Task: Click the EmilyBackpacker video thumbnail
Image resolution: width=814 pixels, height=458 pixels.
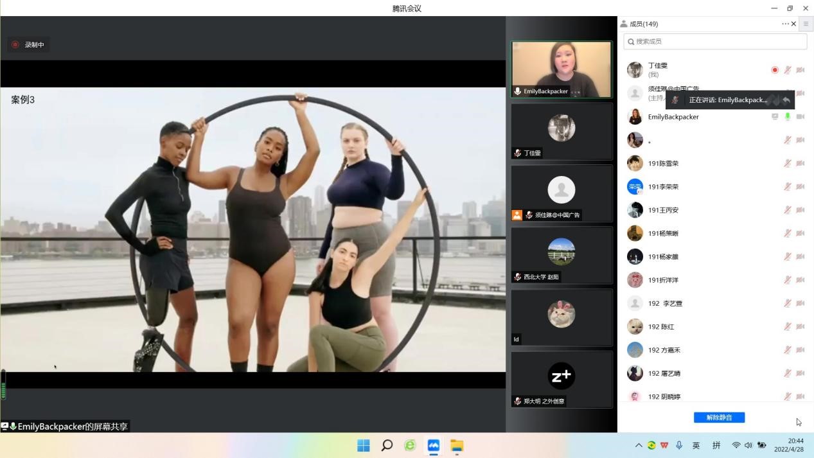Action: click(562, 69)
